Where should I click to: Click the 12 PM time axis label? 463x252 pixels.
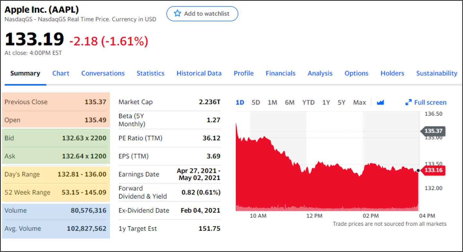point(314,216)
